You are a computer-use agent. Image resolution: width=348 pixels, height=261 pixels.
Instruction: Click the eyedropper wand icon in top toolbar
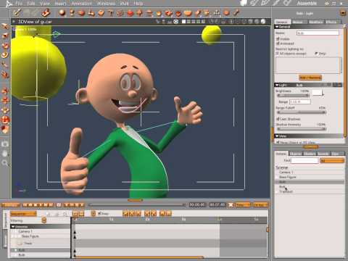click(17, 12)
